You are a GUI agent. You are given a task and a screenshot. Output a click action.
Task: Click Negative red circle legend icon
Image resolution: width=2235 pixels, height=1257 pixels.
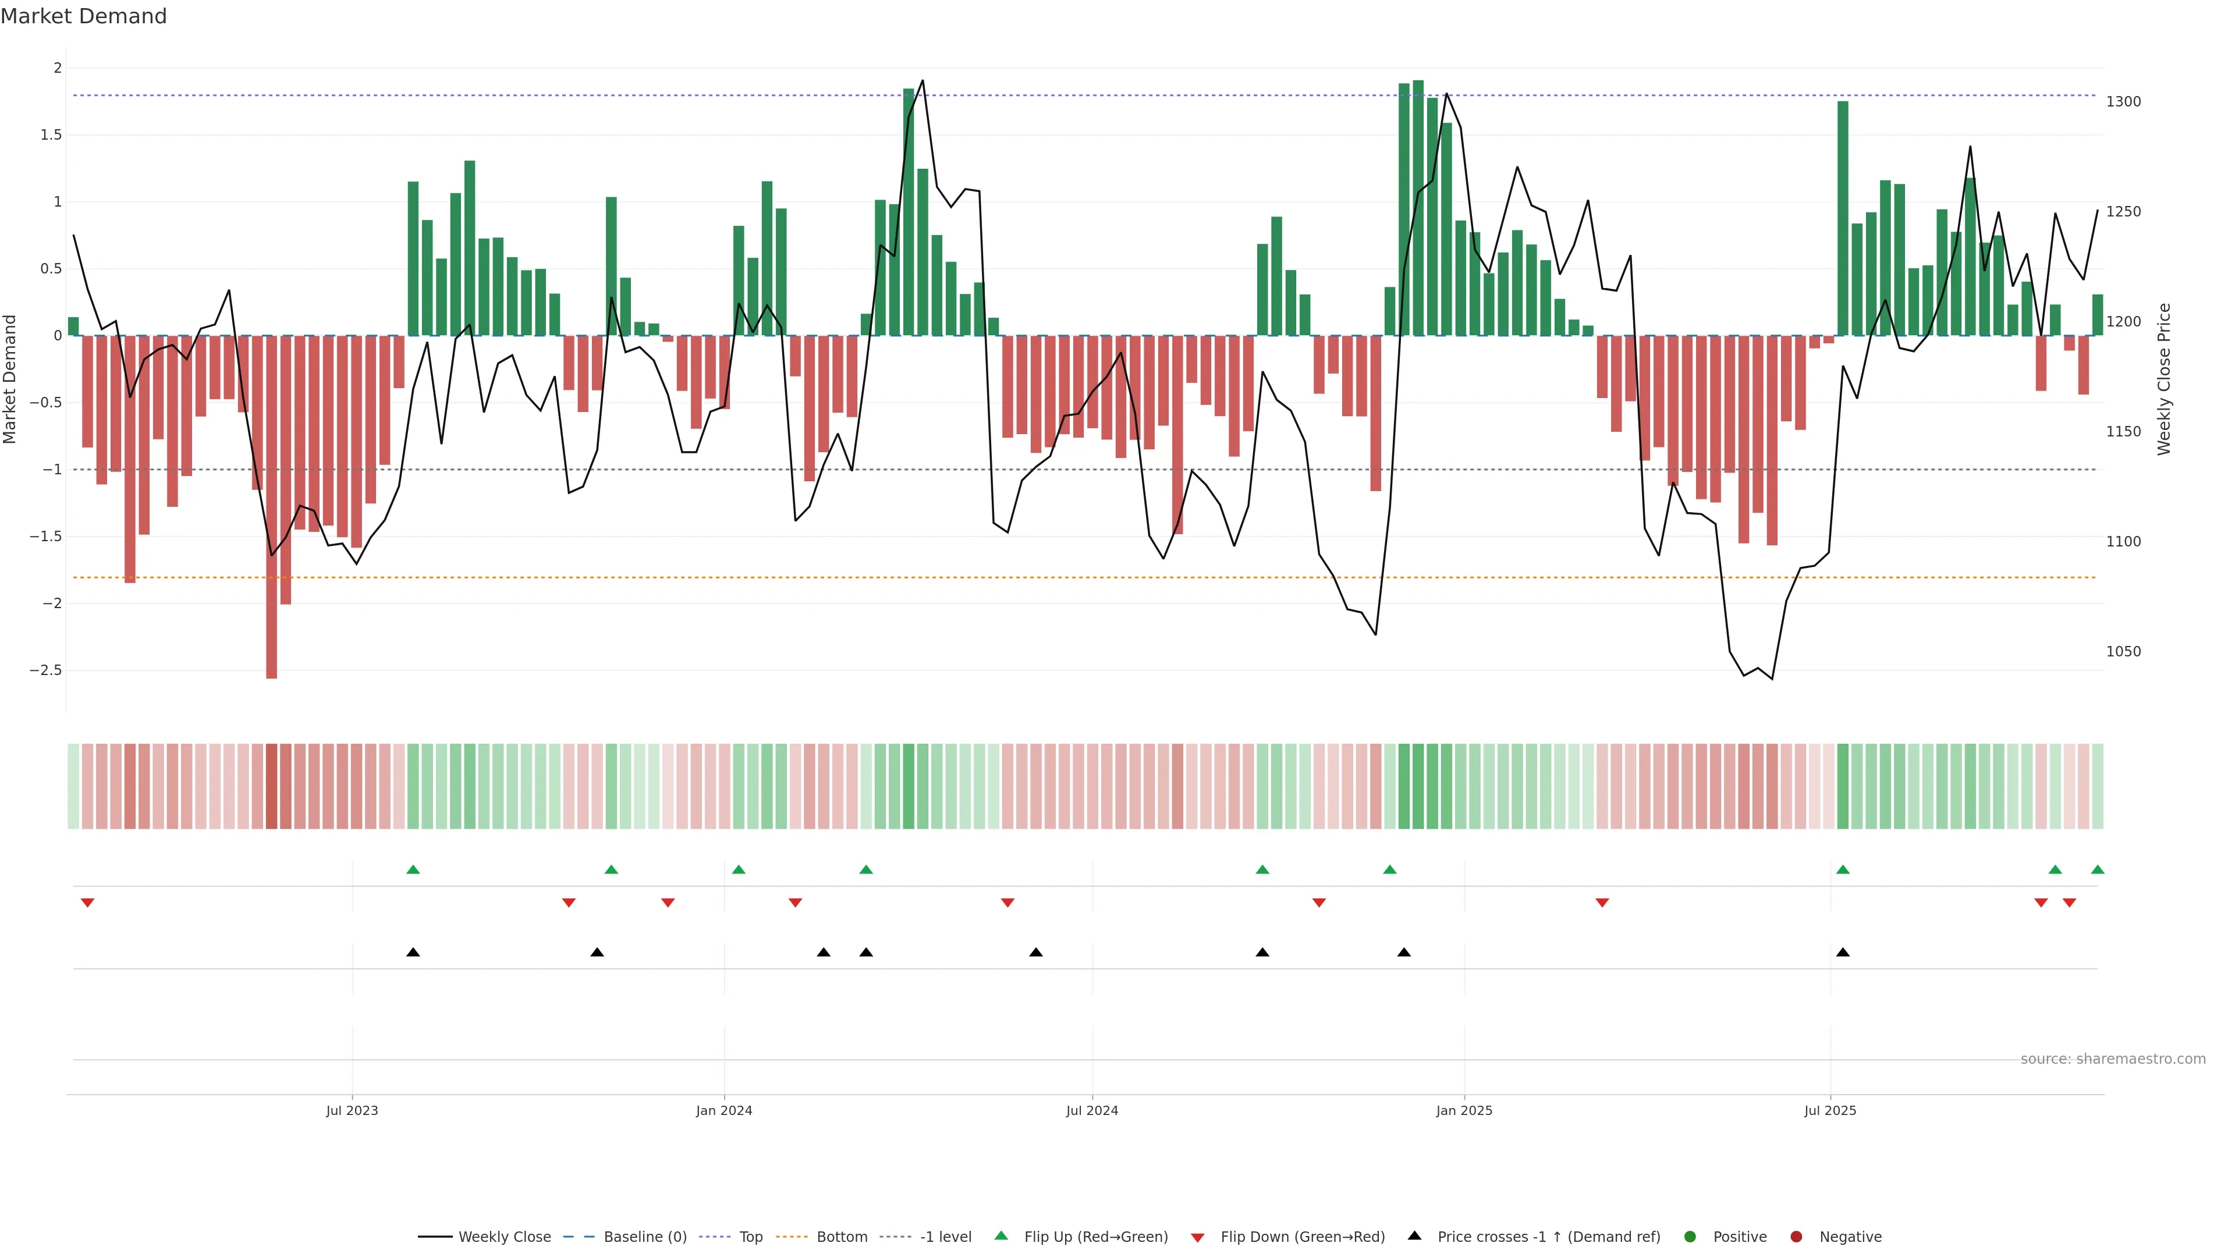pos(1796,1237)
